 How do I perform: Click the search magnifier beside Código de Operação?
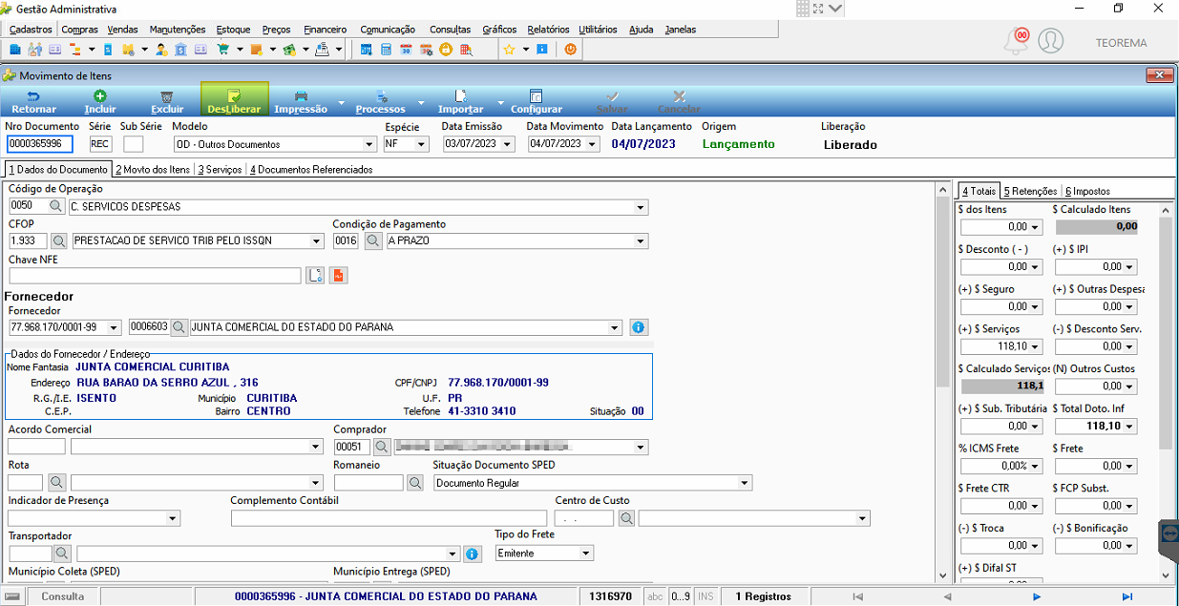point(56,206)
